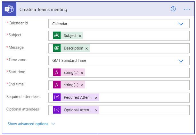Open the three-dots more options menu
196x135 pixels.
pos(187,9)
